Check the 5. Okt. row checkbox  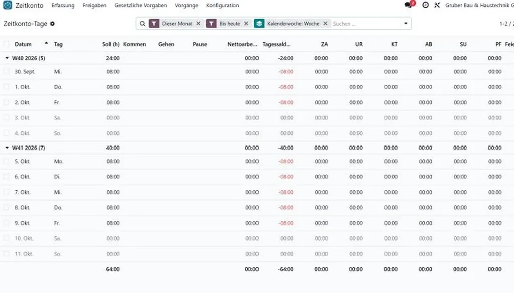pyautogui.click(x=6, y=161)
